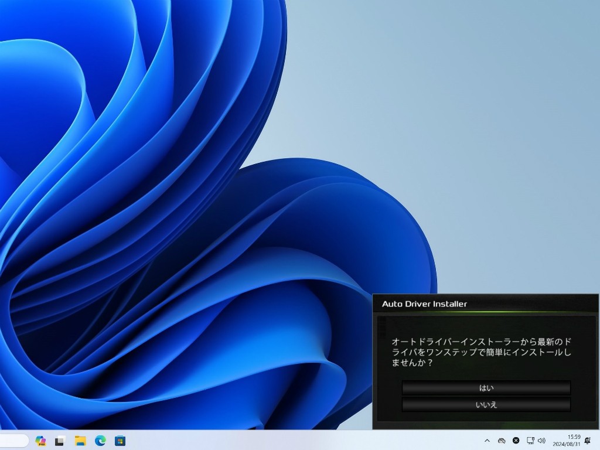Click the taskbar search box
Image resolution: width=600 pixels, height=450 pixels.
(x=14, y=441)
